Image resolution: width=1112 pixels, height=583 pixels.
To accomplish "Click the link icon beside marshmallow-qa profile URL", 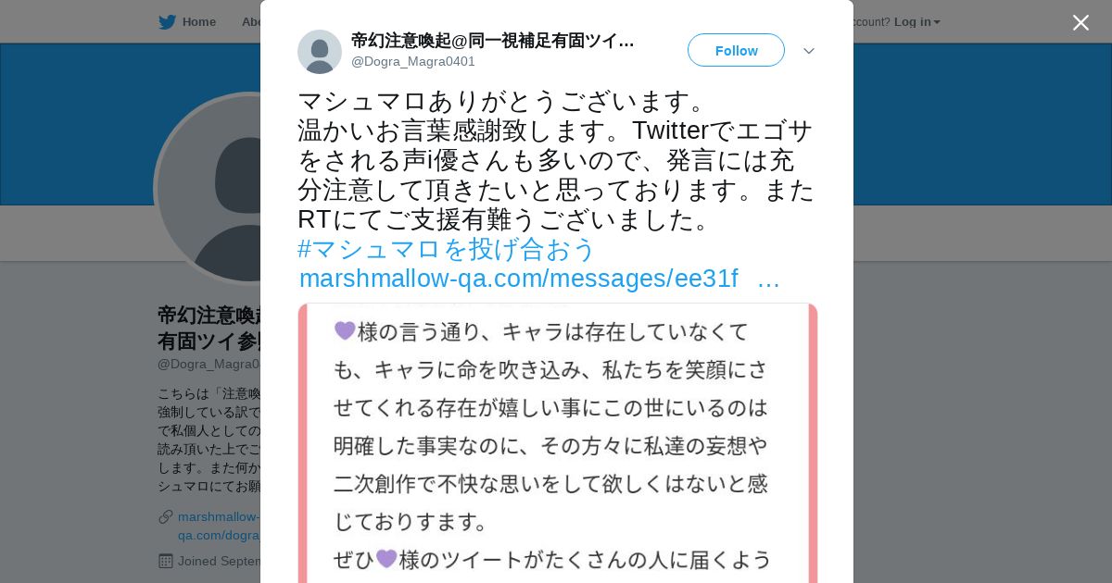I will tap(166, 516).
